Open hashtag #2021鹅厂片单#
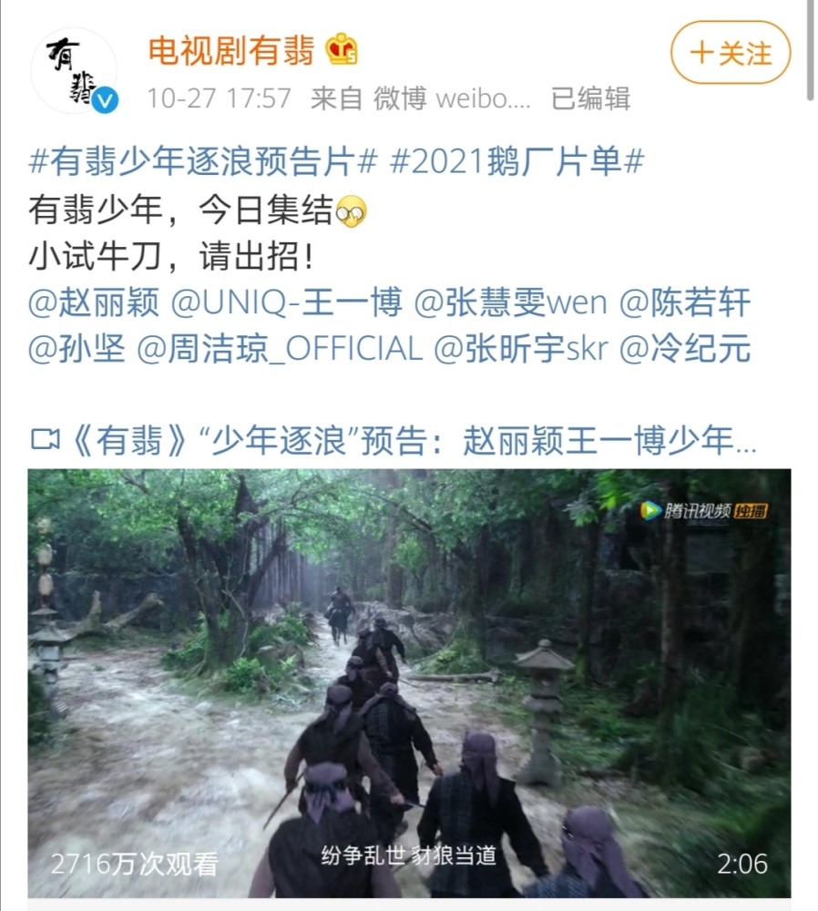 click(x=516, y=161)
